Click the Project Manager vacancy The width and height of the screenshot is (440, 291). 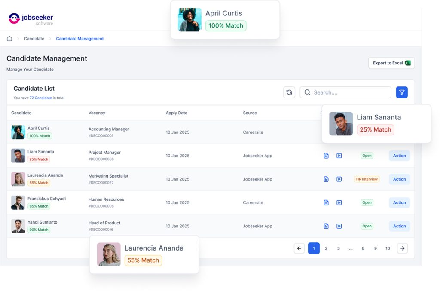click(105, 152)
